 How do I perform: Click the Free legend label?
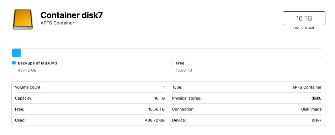(x=180, y=63)
